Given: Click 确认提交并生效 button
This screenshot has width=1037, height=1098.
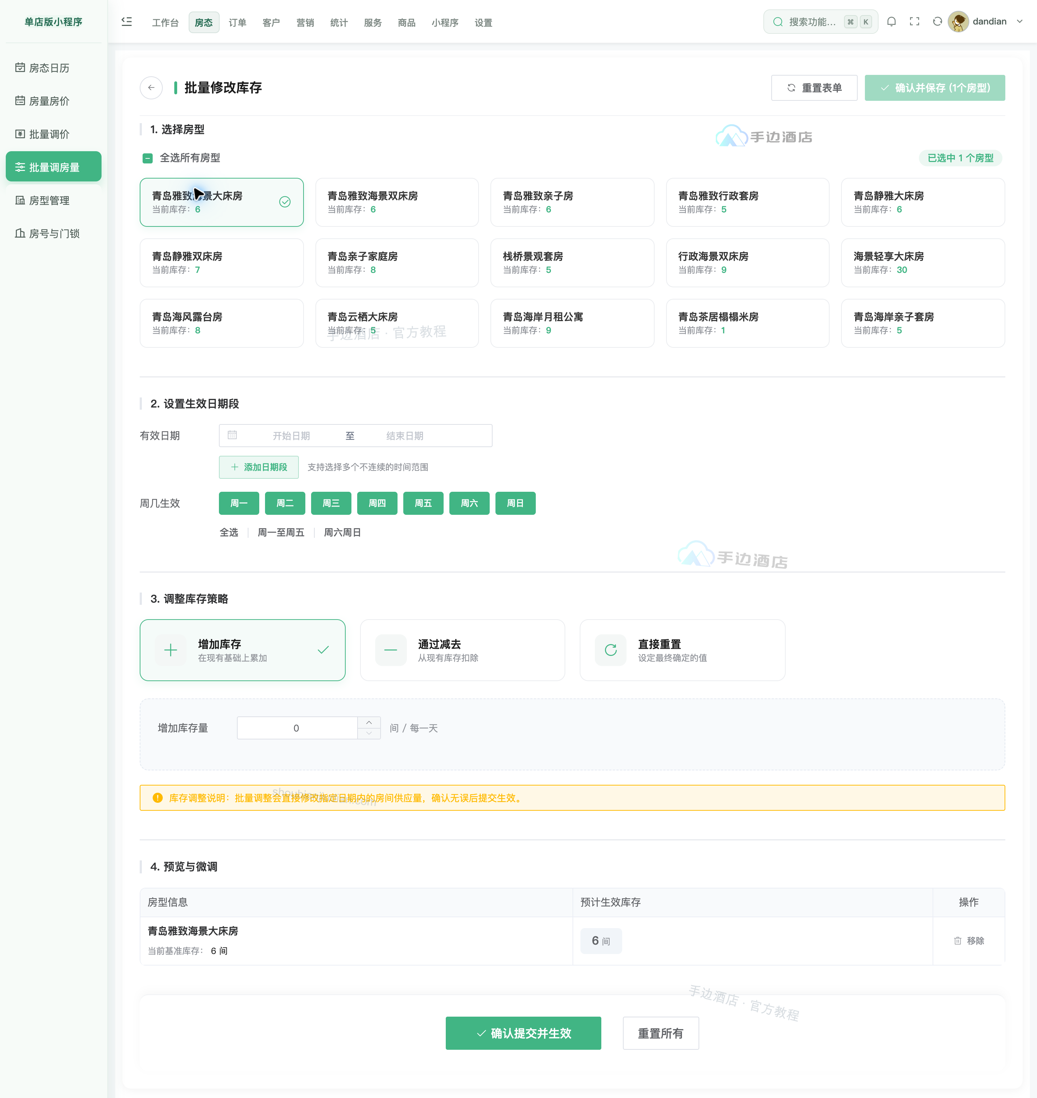Looking at the screenshot, I should tap(524, 1033).
